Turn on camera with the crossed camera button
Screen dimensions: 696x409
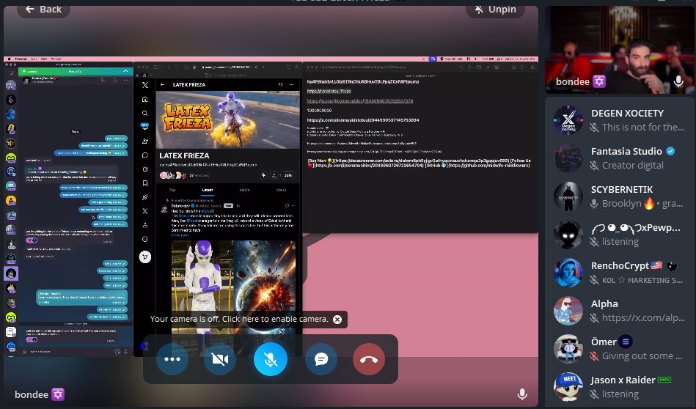220,359
